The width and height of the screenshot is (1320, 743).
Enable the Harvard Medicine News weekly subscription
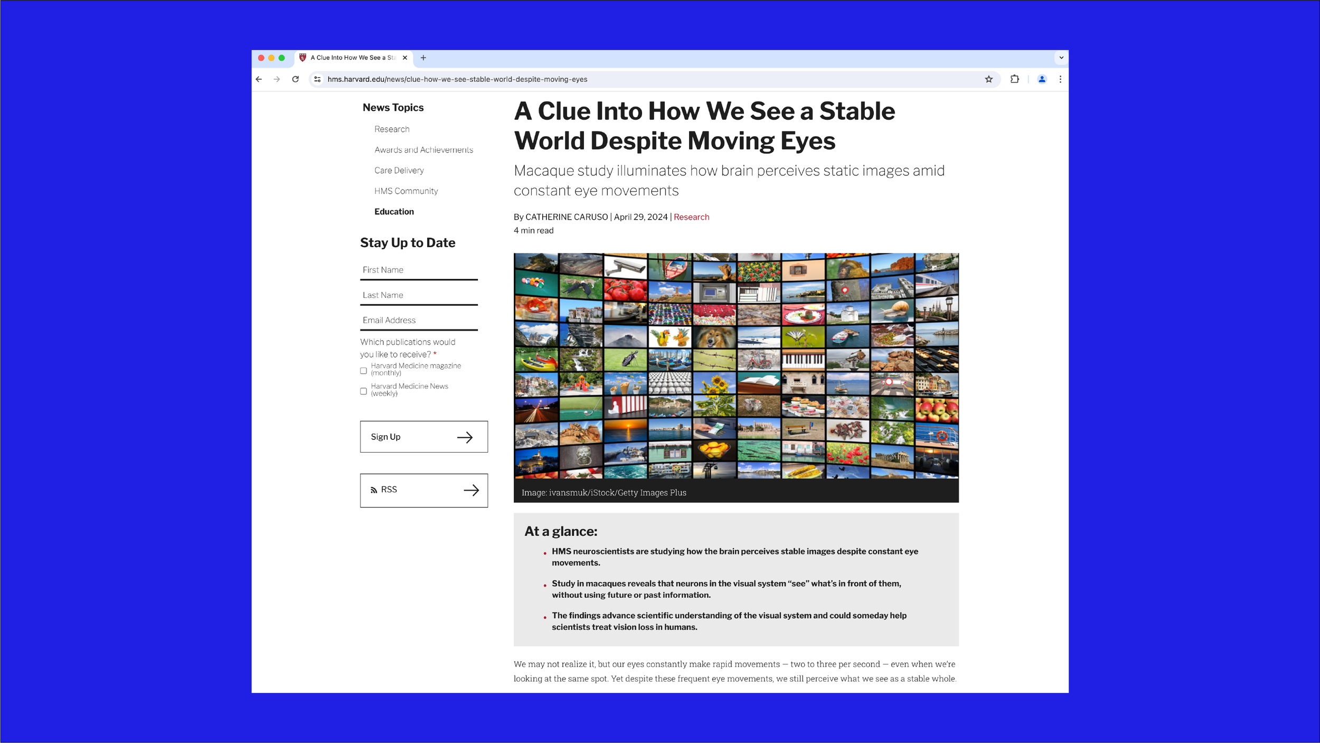coord(363,391)
